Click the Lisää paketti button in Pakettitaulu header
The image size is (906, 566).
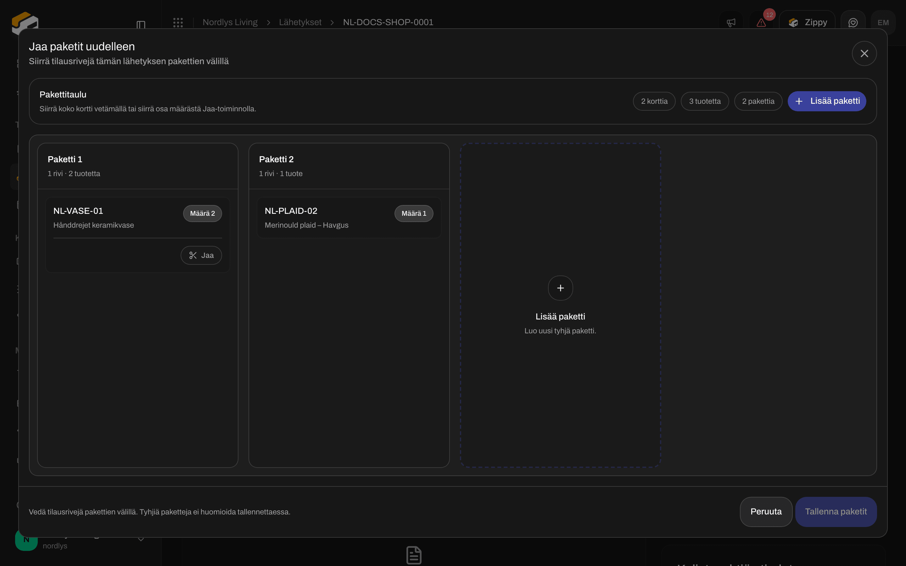pyautogui.click(x=827, y=101)
